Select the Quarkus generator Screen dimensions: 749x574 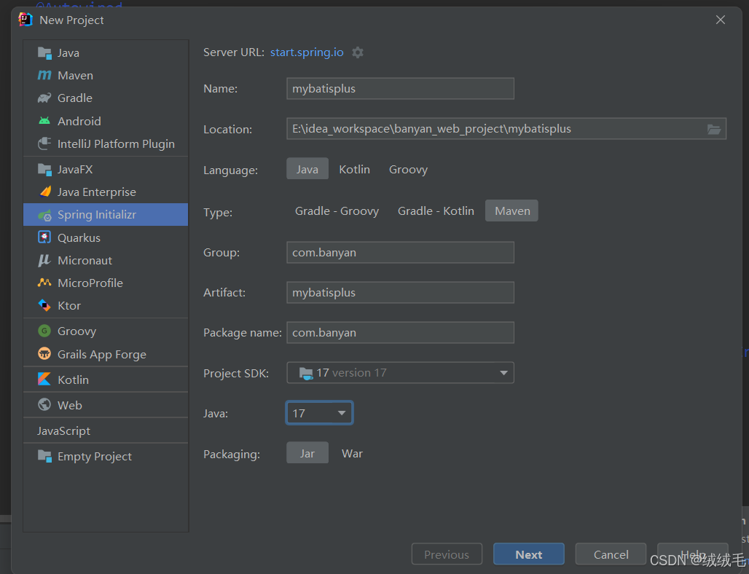pos(77,237)
